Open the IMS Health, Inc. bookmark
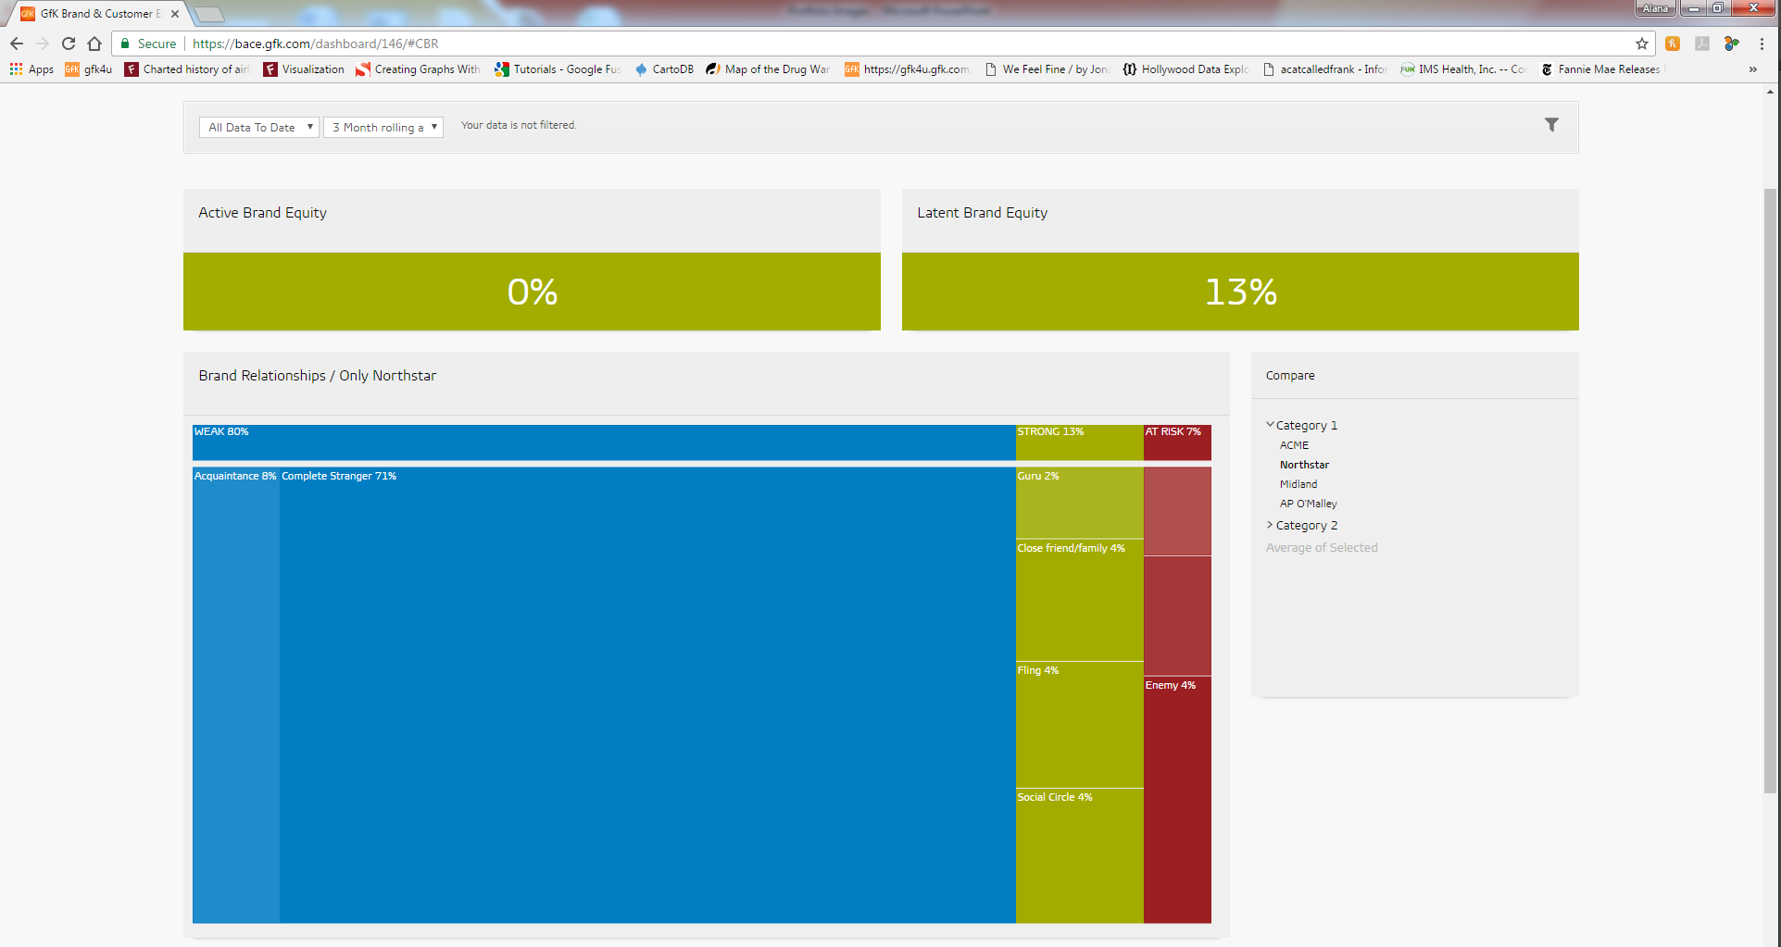This screenshot has width=1781, height=947. pyautogui.click(x=1463, y=69)
